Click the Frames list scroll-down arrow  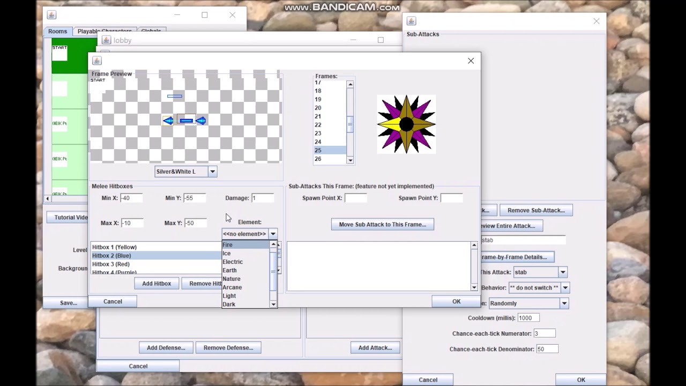click(x=350, y=160)
